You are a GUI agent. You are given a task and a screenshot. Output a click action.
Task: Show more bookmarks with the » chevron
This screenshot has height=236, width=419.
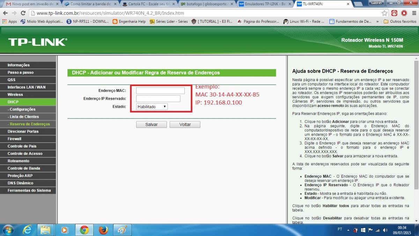click(377, 21)
